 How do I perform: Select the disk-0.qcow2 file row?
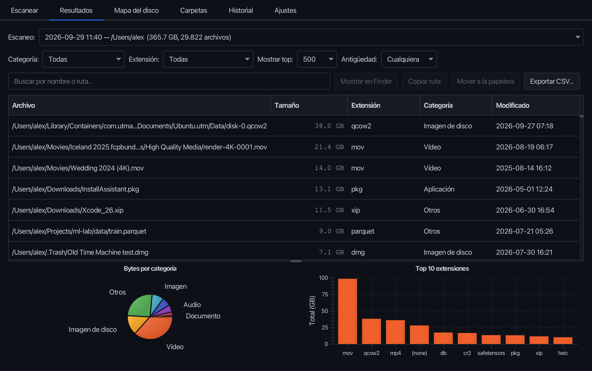click(294, 126)
